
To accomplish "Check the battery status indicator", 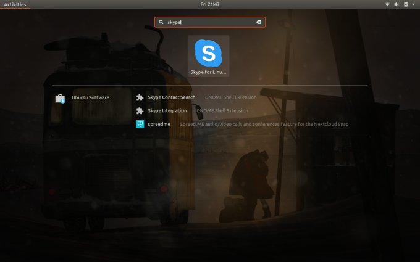I will coord(406,4).
